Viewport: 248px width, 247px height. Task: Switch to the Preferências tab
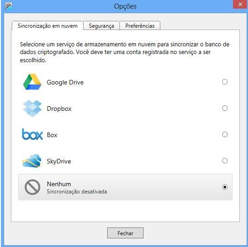[140, 25]
